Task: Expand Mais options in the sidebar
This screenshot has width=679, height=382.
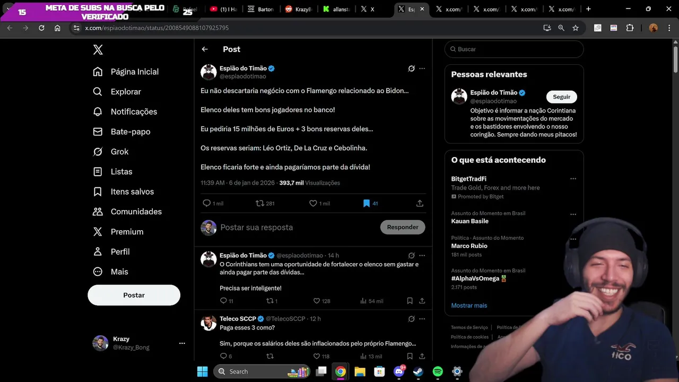Action: pos(110,272)
